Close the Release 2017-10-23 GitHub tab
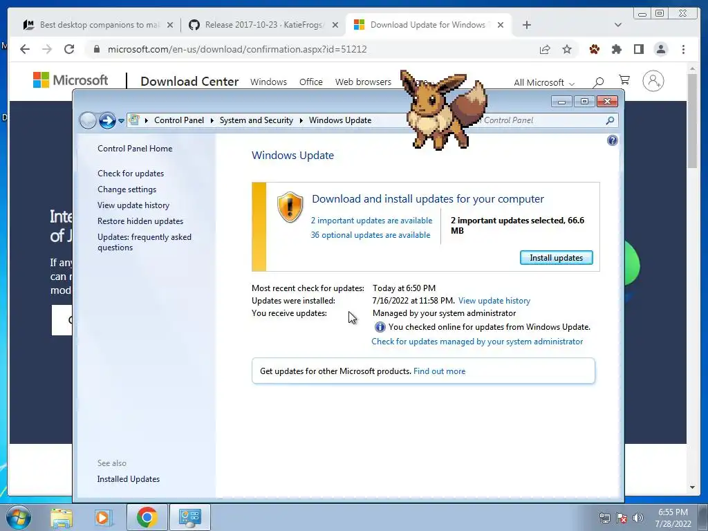Viewport: 708px width, 531px height. point(335,25)
